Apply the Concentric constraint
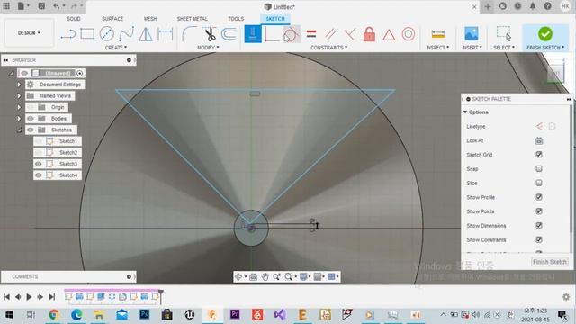Viewport: 576px width, 324px height. coord(408,34)
